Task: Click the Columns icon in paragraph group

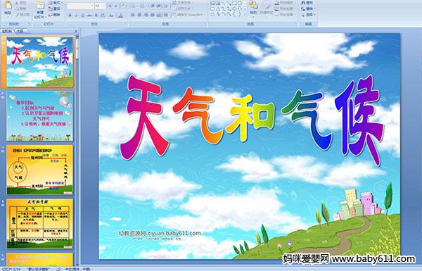Action: [166, 15]
